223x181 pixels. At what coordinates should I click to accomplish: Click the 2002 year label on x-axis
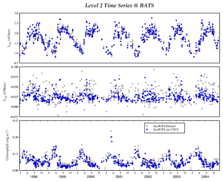point(148,177)
